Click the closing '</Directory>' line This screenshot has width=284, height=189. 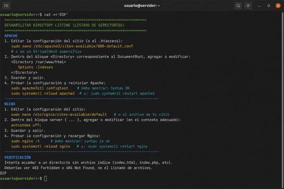tap(24, 72)
